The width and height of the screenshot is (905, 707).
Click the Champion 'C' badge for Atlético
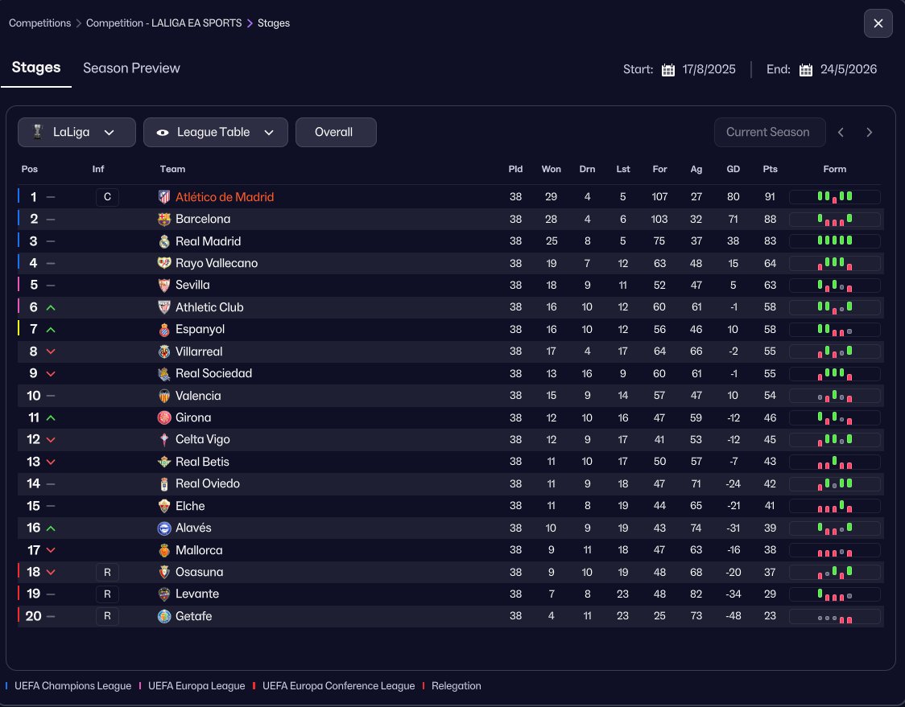tap(108, 197)
